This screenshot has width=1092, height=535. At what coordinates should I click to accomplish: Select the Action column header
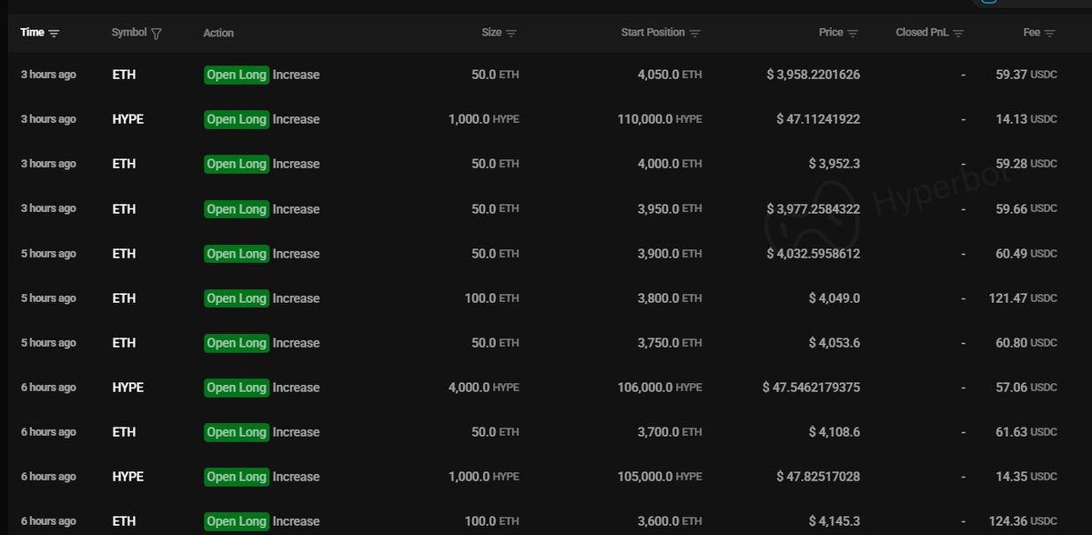[x=218, y=33]
